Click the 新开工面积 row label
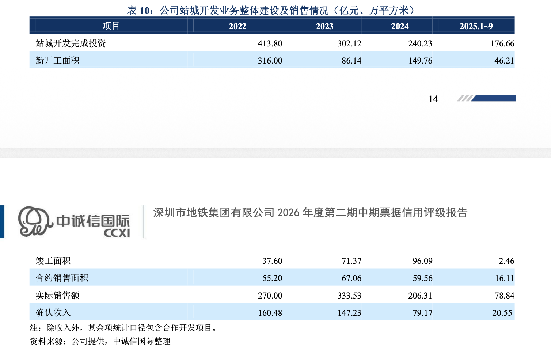This screenshot has width=551, height=353. 57,61
